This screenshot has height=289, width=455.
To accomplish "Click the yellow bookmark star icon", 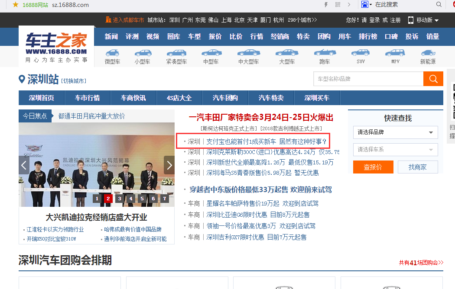I will coord(16,5).
